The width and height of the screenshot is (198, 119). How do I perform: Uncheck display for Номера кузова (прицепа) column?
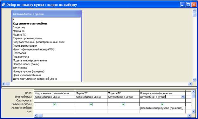tap(162, 104)
